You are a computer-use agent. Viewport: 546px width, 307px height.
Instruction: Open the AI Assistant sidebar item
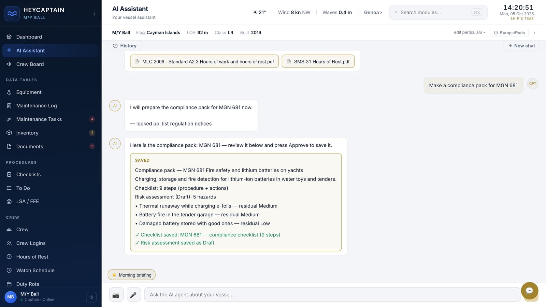51,50
